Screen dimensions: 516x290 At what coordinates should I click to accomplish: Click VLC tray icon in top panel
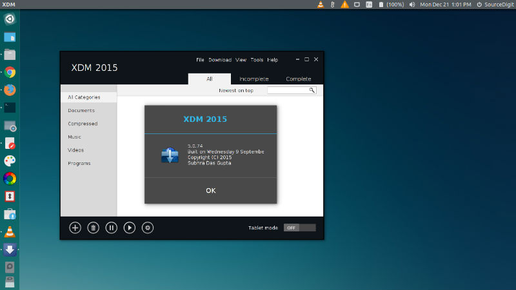[x=320, y=5]
